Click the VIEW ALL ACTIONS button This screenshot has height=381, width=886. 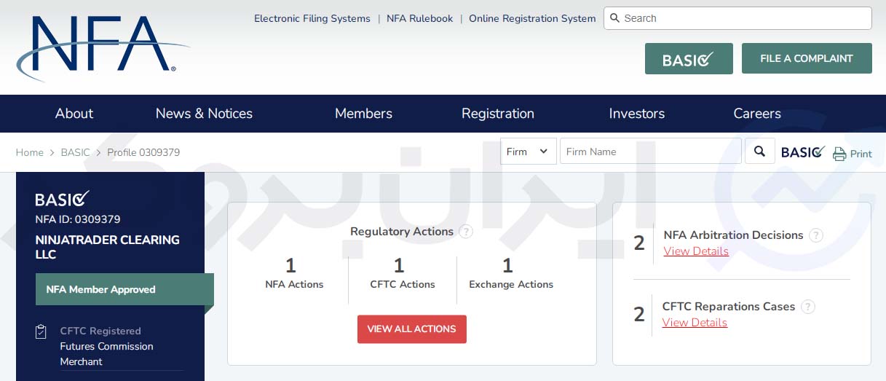(412, 329)
